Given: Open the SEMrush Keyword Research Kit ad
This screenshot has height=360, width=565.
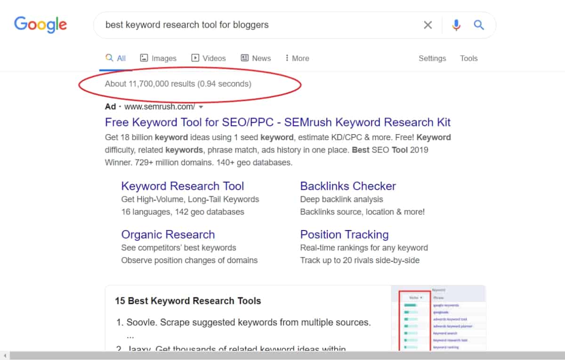Looking at the screenshot, I should coord(278,122).
